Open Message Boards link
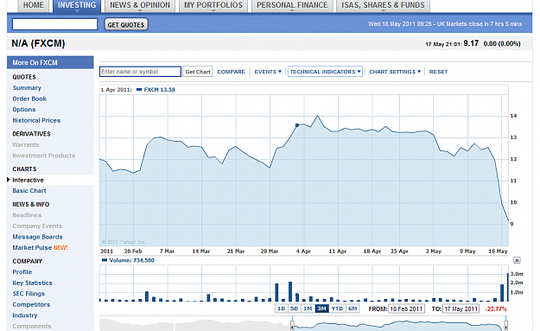 (37, 237)
